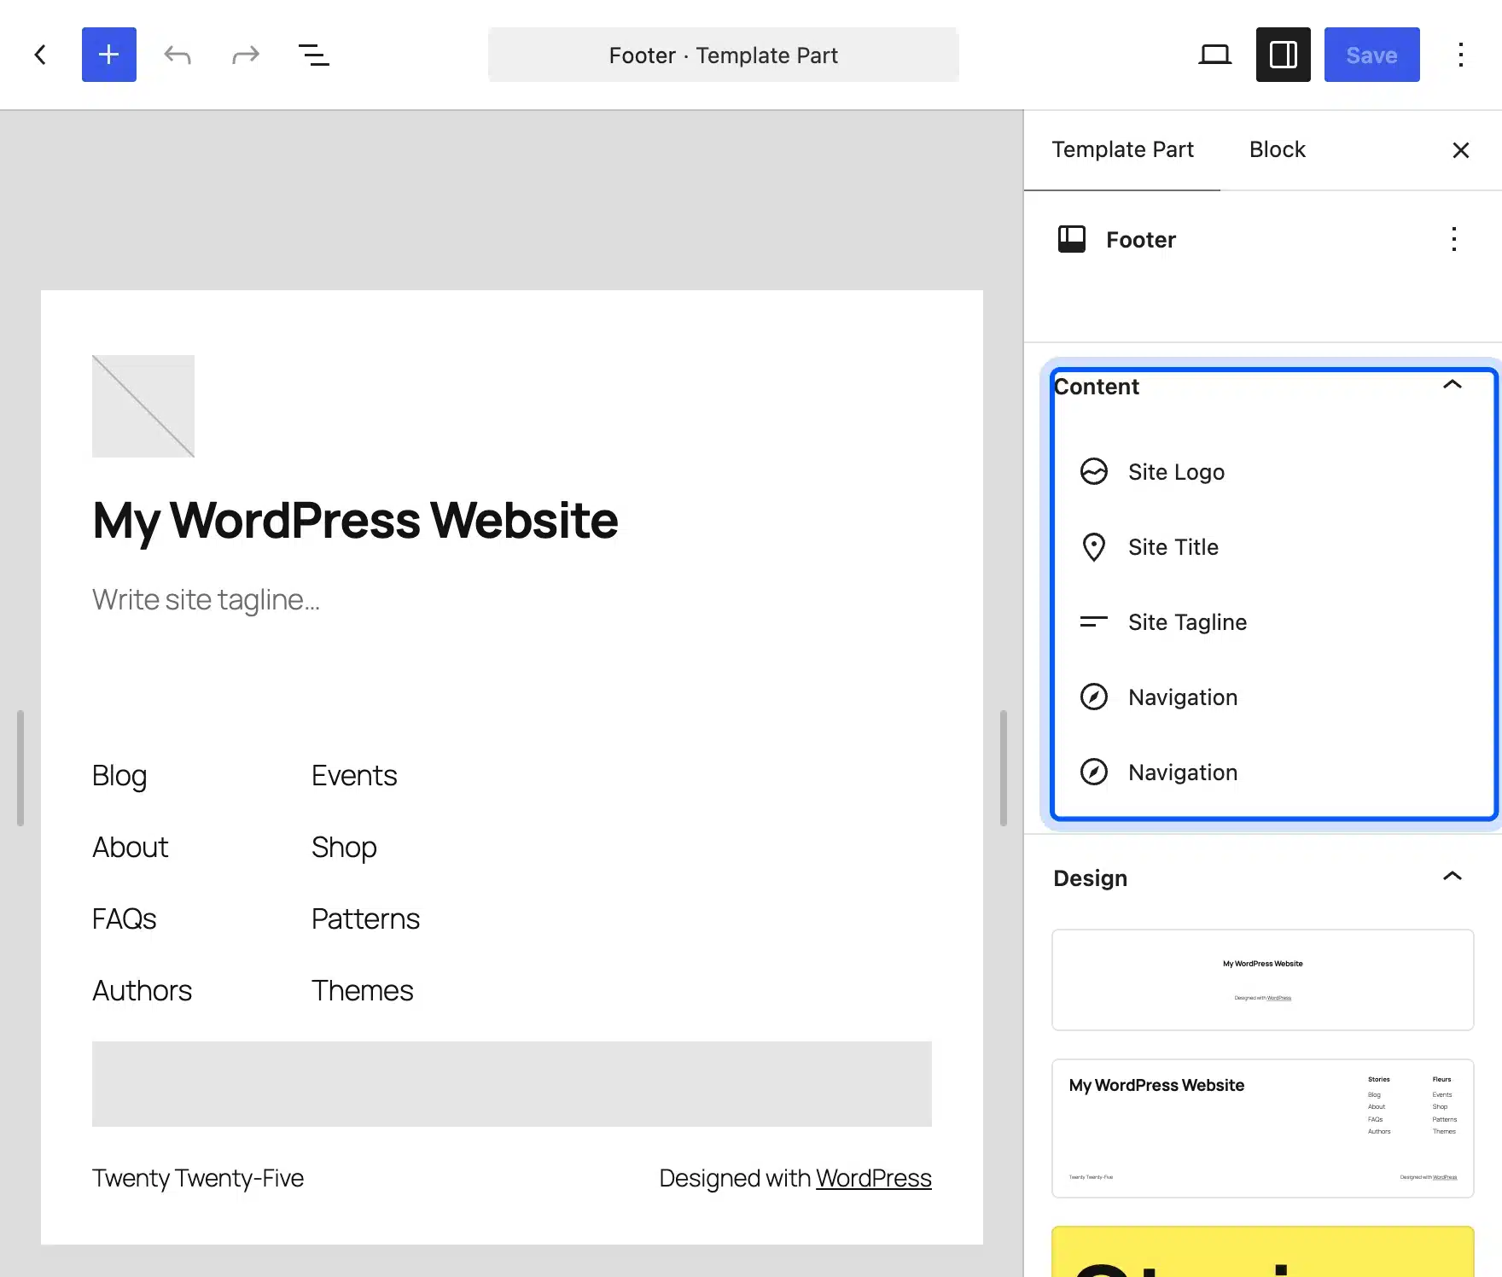Image resolution: width=1502 pixels, height=1277 pixels.
Task: Click the My WordPress Website title
Action: pyautogui.click(x=355, y=520)
